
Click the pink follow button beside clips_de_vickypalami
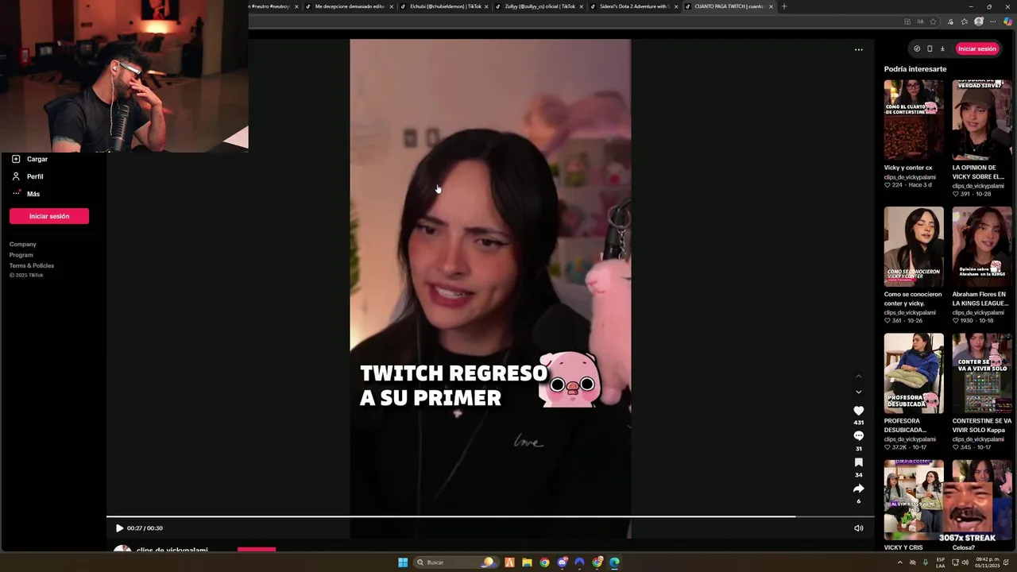click(x=257, y=549)
